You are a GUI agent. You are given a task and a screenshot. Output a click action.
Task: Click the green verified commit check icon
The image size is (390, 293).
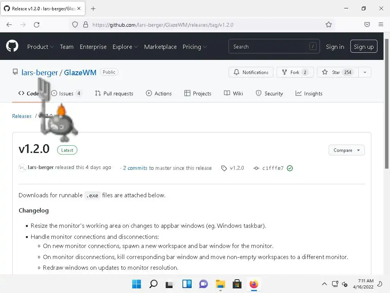290,168
